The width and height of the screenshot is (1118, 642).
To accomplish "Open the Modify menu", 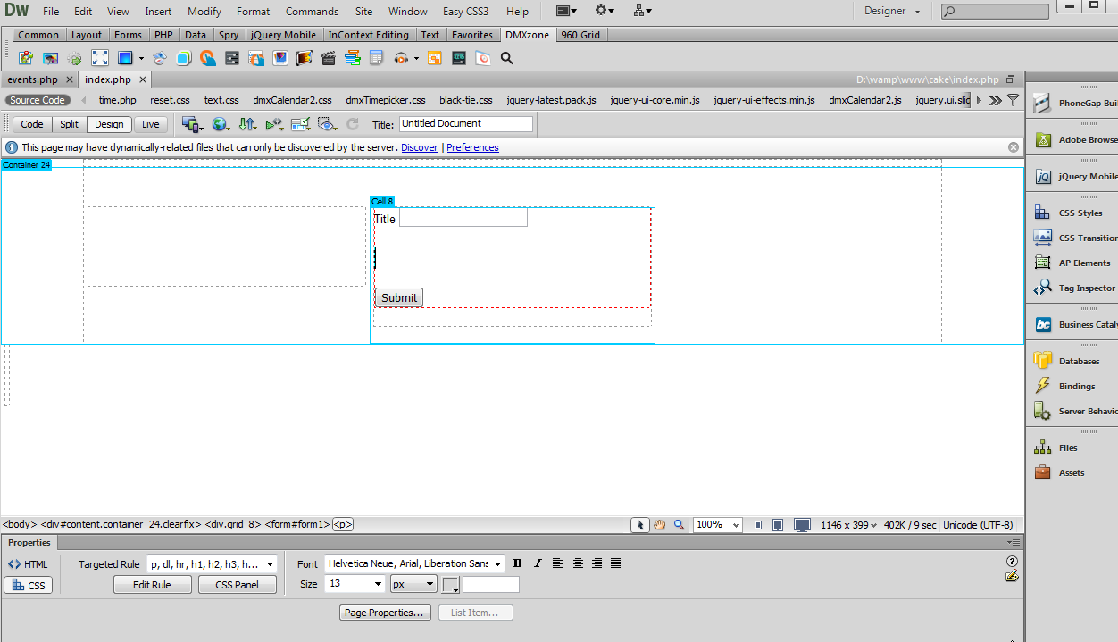I will click(204, 12).
